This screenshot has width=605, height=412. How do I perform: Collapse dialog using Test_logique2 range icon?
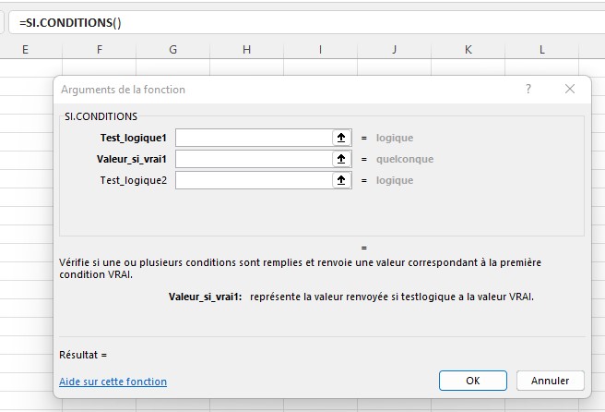click(x=341, y=180)
